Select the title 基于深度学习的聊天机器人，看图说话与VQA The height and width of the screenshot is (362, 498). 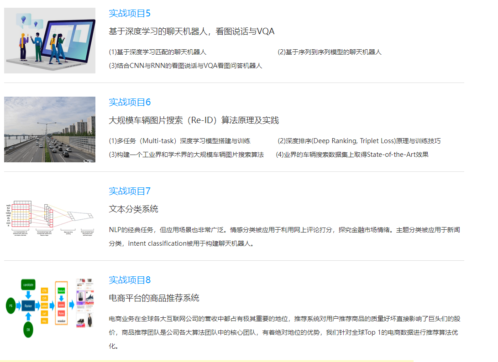191,31
